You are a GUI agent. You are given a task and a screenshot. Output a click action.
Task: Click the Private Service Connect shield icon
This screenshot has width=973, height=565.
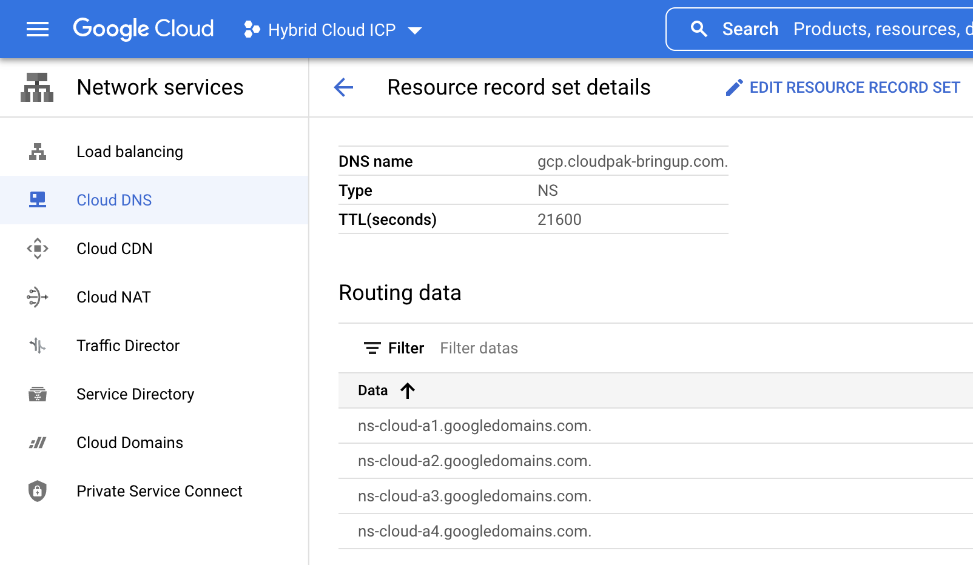click(x=38, y=491)
